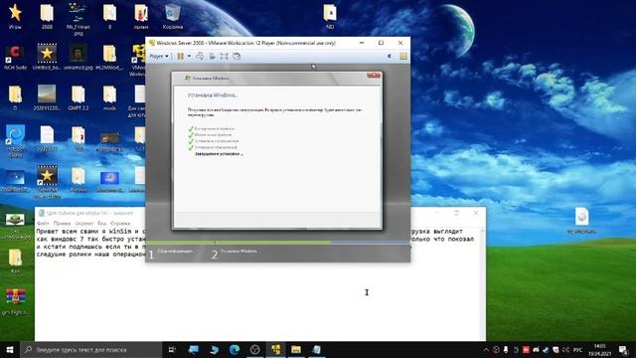Screen dimensions: 636x358
Task: Select the unnamed.jpg image thumbnail
Action: (79, 58)
